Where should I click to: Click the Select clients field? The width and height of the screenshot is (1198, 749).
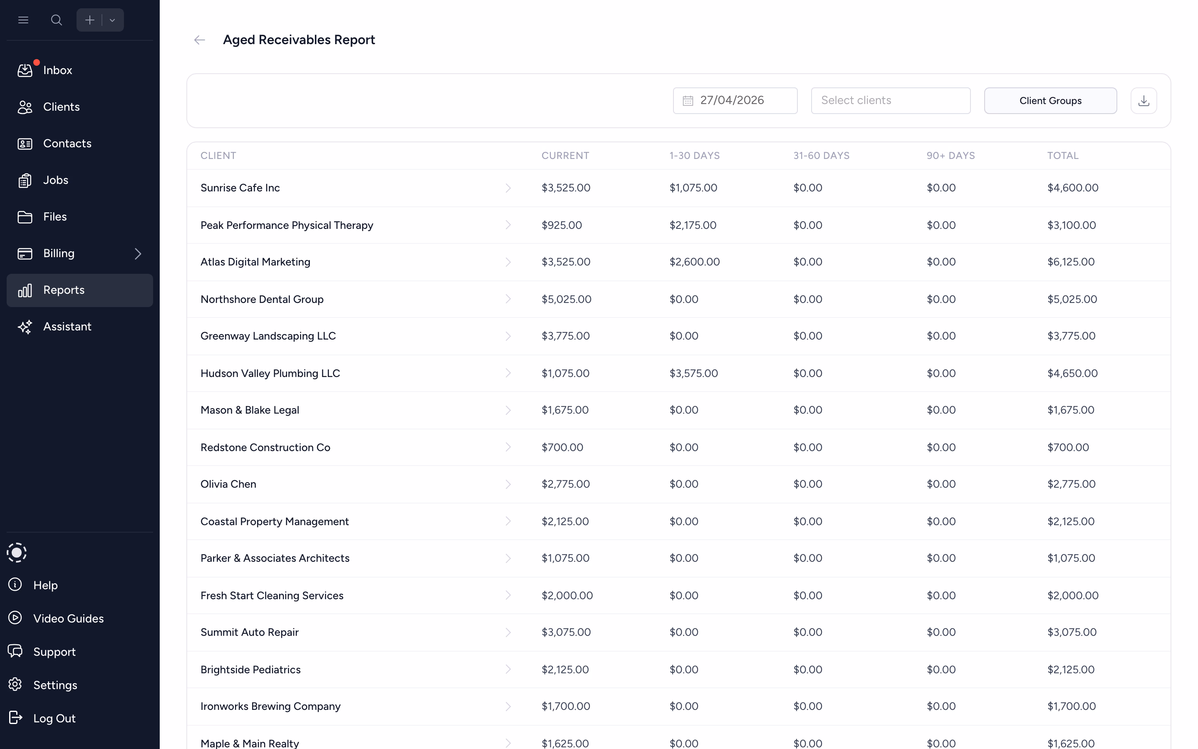[x=891, y=100]
